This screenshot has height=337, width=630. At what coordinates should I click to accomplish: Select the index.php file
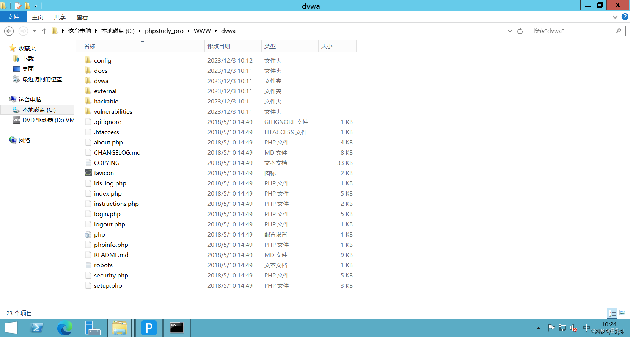coord(108,194)
